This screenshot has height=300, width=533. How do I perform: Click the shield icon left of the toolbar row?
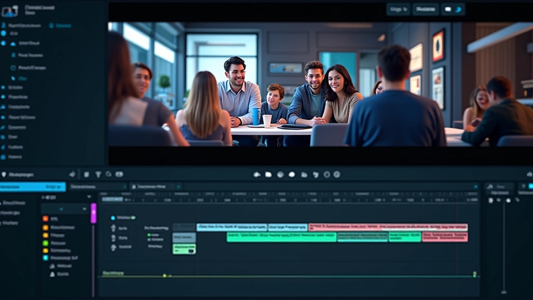4,174
